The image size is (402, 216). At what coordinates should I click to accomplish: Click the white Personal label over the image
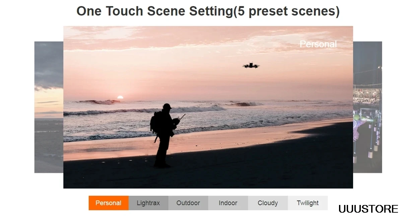(x=318, y=44)
